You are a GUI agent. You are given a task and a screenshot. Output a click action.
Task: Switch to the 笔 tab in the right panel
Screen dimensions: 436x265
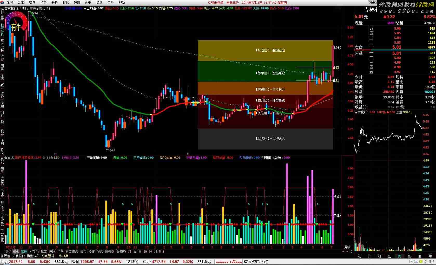pos(359,256)
